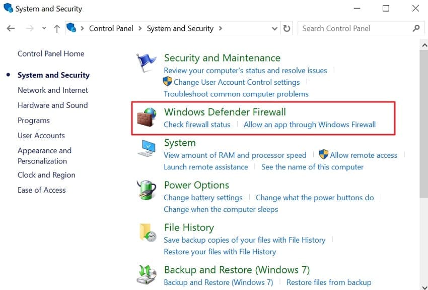428x290 pixels.
Task: Close the System and Security window
Action: tap(415, 8)
